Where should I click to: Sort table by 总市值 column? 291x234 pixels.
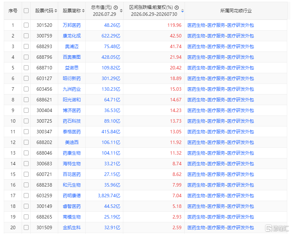pyautogui.click(x=121, y=11)
